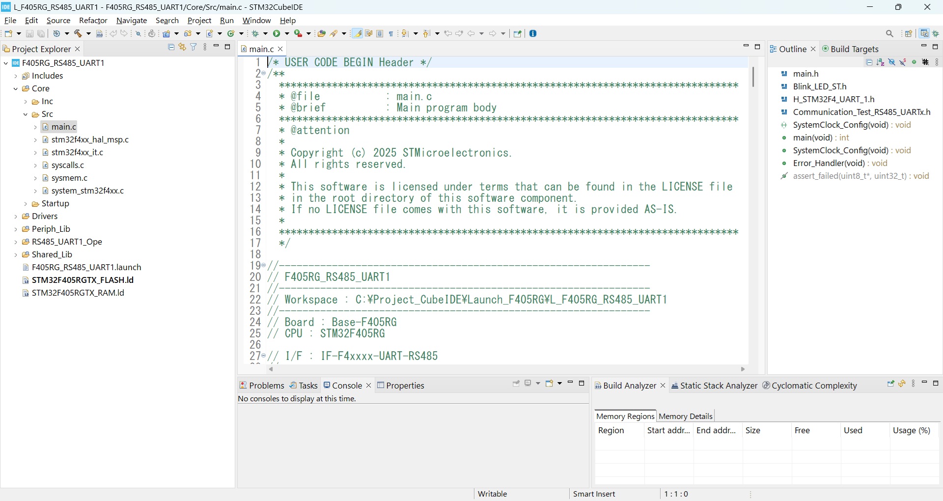Switch to the Build Targets tab

pos(850,49)
